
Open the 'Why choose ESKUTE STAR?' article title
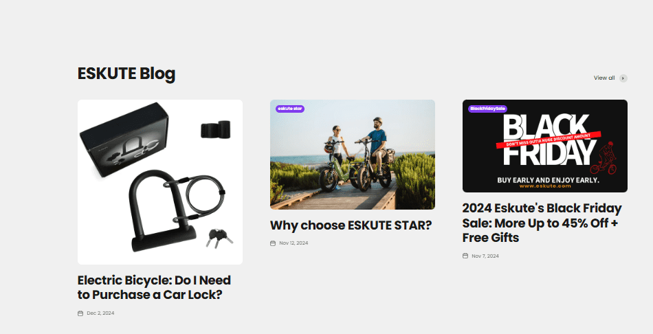click(x=351, y=225)
